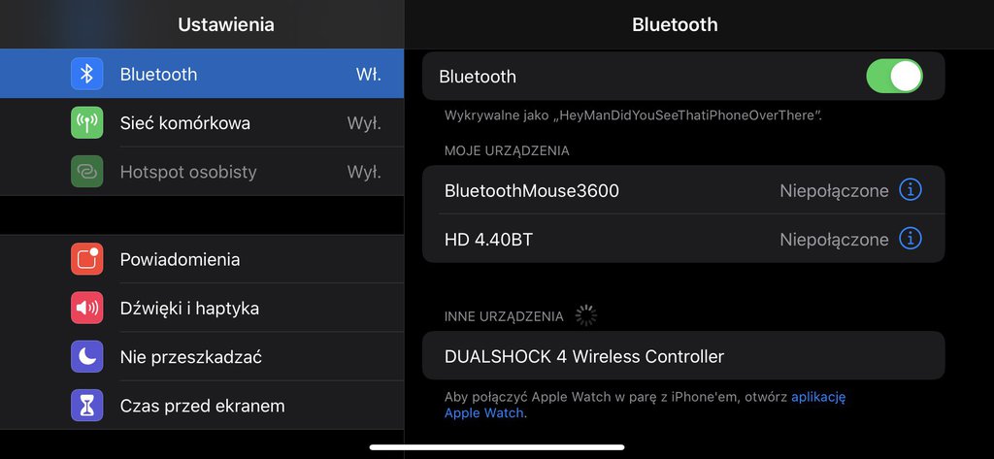
Task: Select Nie przeszkadzać from the settings list
Action: pyautogui.click(x=202, y=356)
